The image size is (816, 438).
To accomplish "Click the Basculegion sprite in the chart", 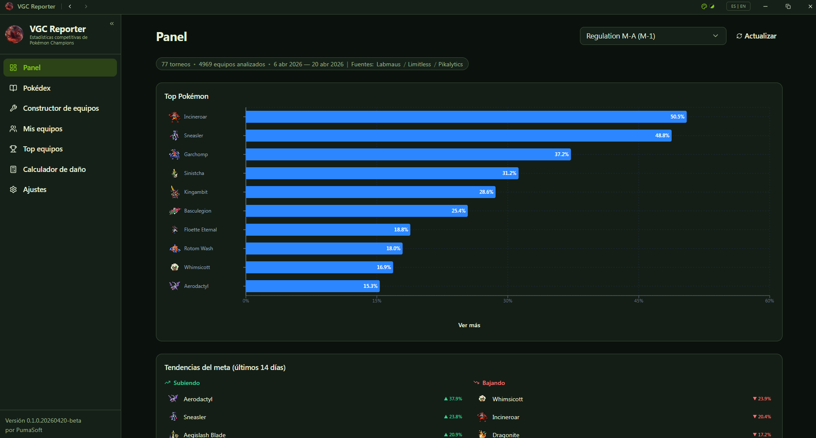I will click(x=174, y=211).
